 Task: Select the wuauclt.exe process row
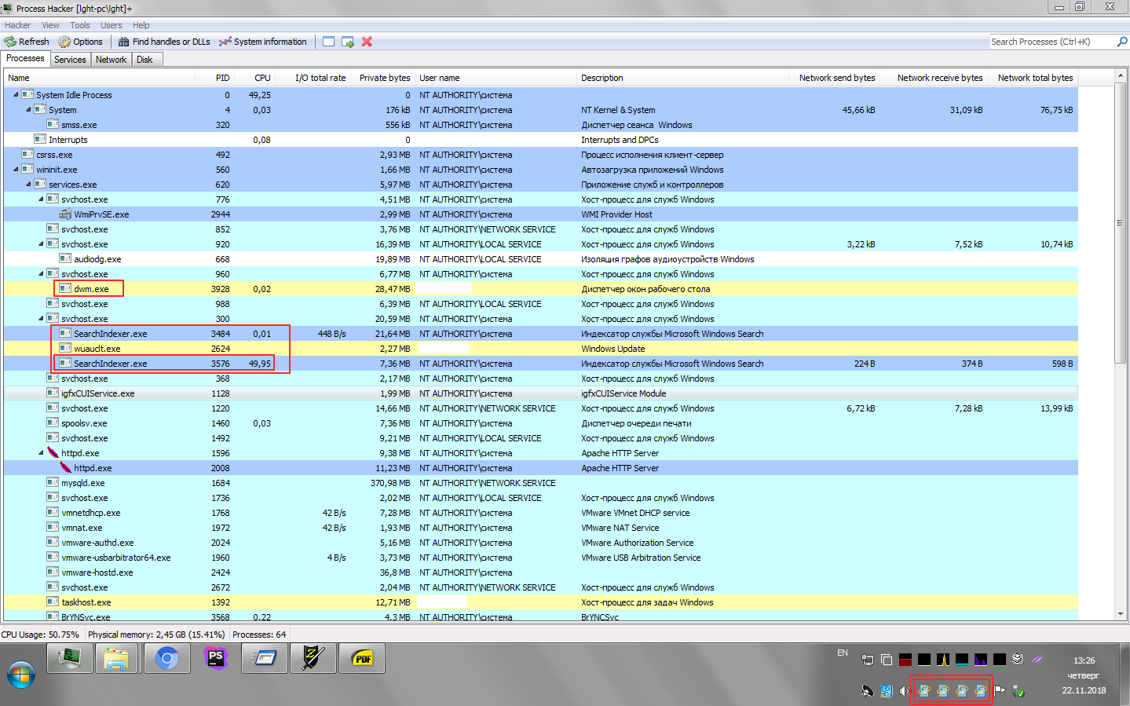(x=541, y=348)
